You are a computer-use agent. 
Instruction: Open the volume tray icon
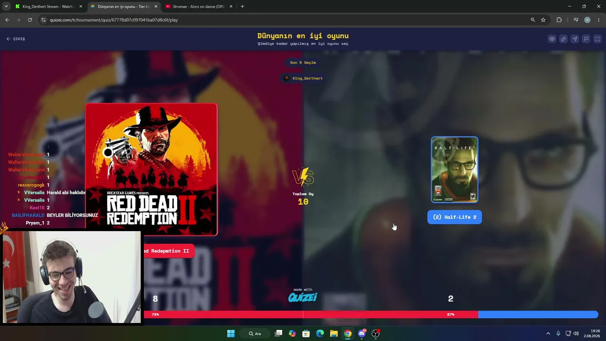576,333
